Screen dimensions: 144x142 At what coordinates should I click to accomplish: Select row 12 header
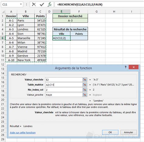click(x=2, y=65)
